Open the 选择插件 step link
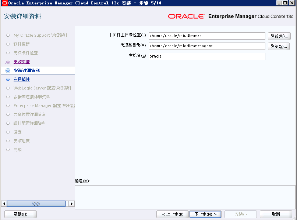 (x=22, y=79)
